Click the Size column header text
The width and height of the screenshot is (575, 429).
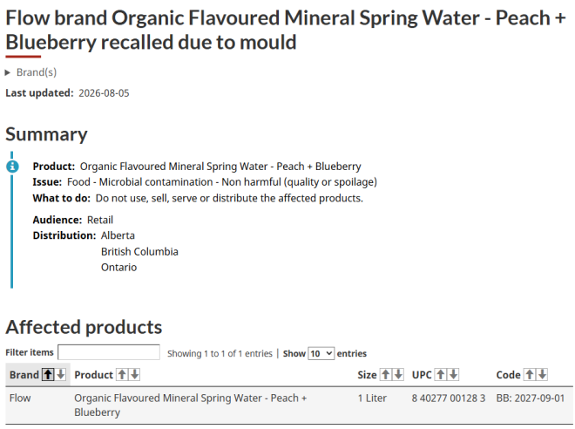point(367,375)
